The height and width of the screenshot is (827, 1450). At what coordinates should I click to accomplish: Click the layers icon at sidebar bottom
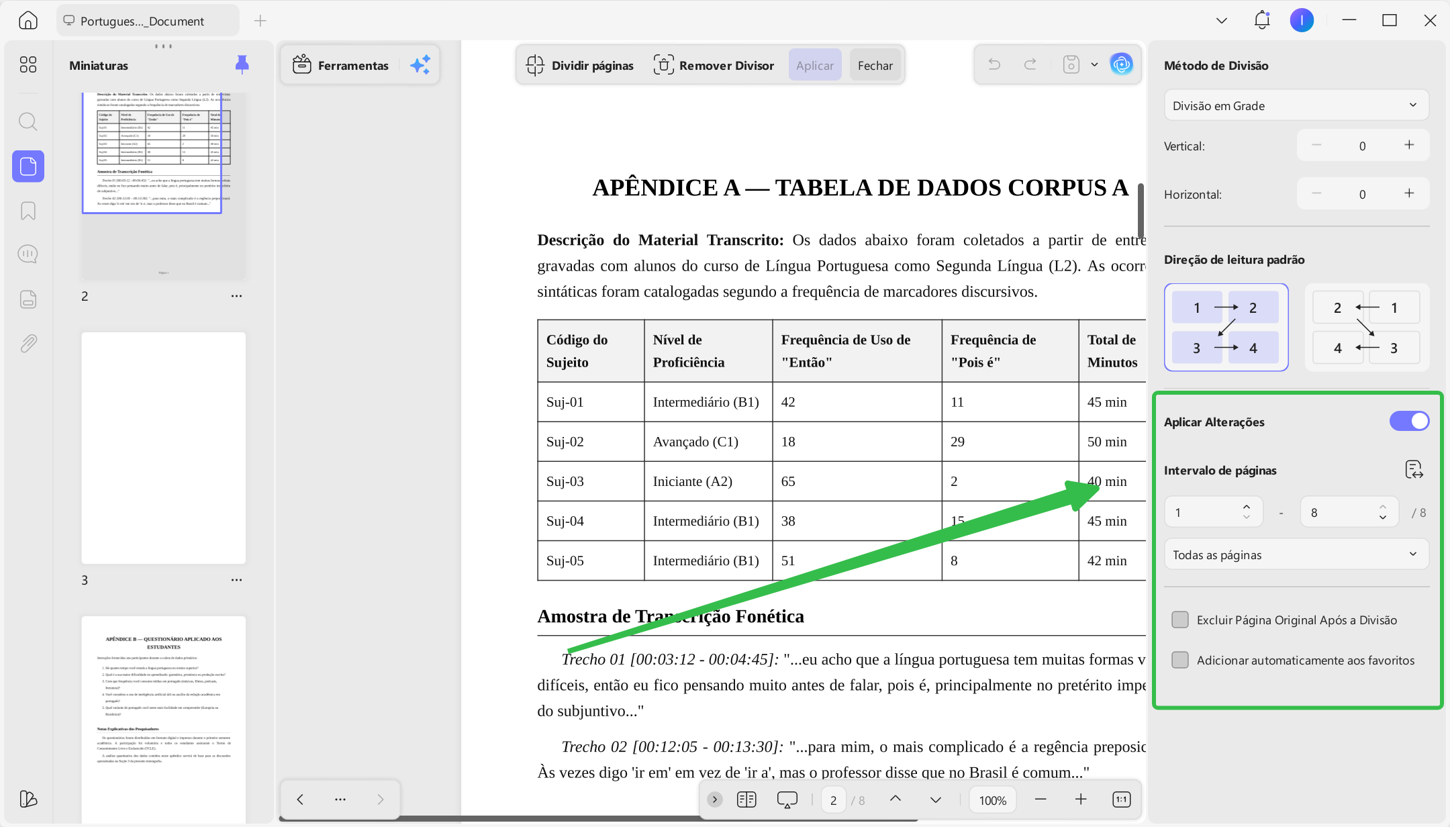click(x=28, y=798)
